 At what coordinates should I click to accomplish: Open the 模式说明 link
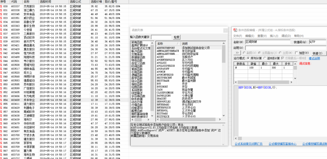(x=314, y=58)
